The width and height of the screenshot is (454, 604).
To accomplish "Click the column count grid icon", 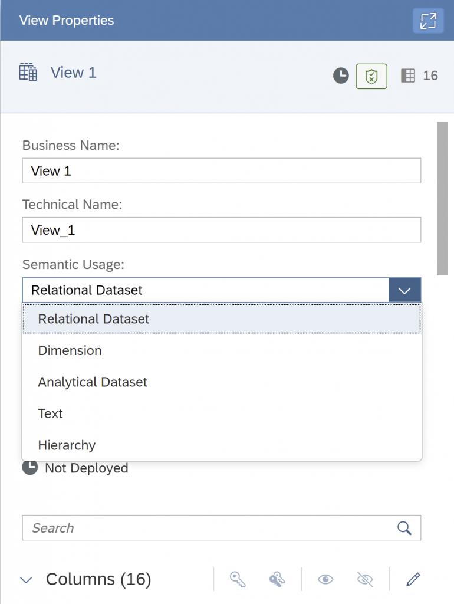I will click(408, 75).
